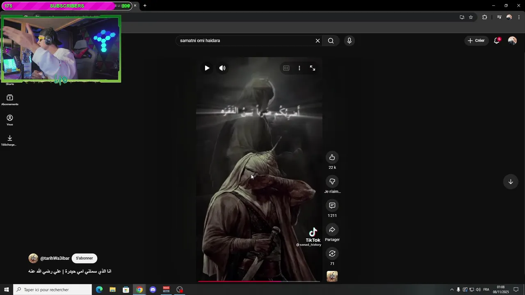Screen dimensions: 525x295
Task: Open the Créer button
Action: (x=476, y=41)
